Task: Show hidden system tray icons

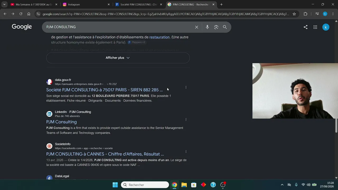Action: pos(282,185)
